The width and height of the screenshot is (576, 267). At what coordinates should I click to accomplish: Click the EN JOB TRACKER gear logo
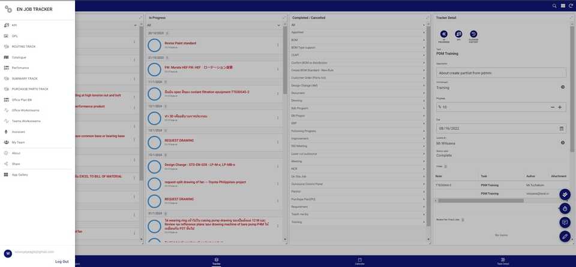click(x=8, y=9)
